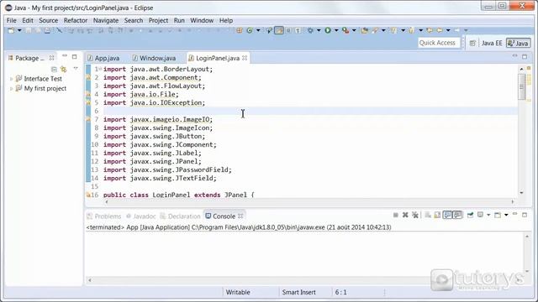This screenshot has height=302, width=538.
Task: Switch to the Java EE perspective
Action: coord(491,43)
